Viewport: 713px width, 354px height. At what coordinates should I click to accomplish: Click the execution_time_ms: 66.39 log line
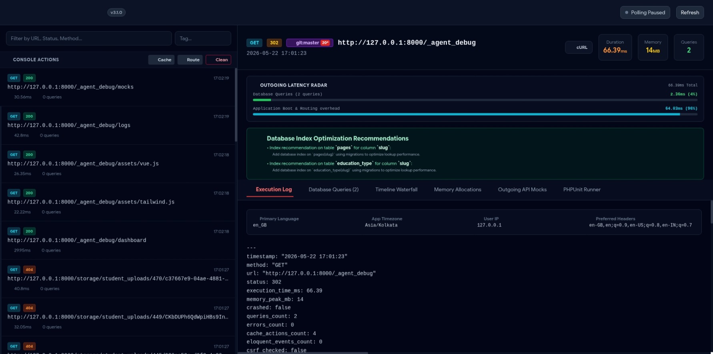pos(284,291)
